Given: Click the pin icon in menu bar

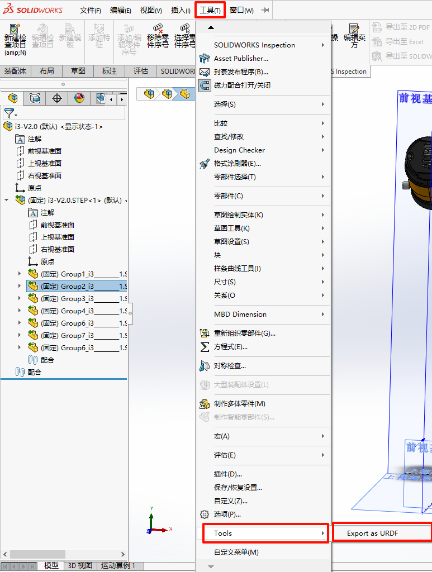Looking at the screenshot, I should tap(265, 10).
